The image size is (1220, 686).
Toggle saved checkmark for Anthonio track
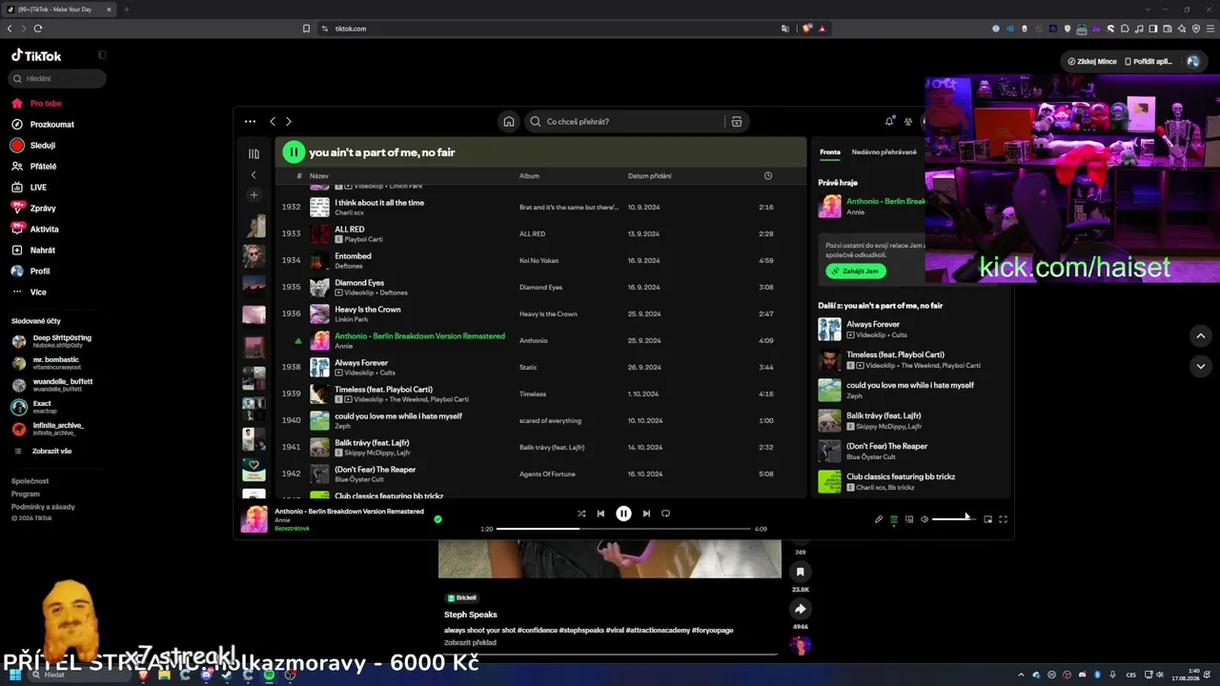pos(437,519)
